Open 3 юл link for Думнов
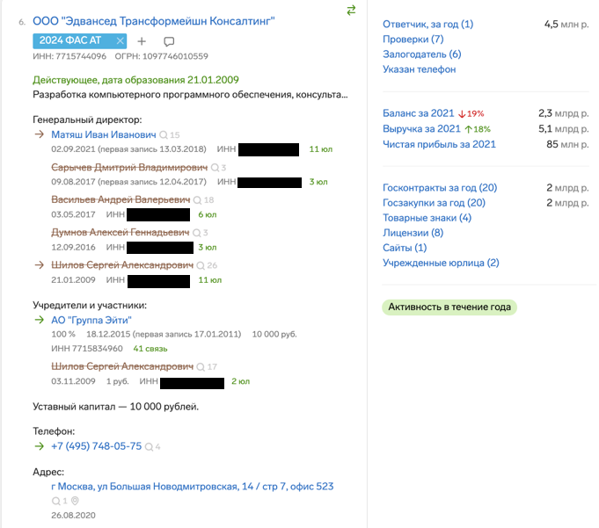 [x=207, y=248]
